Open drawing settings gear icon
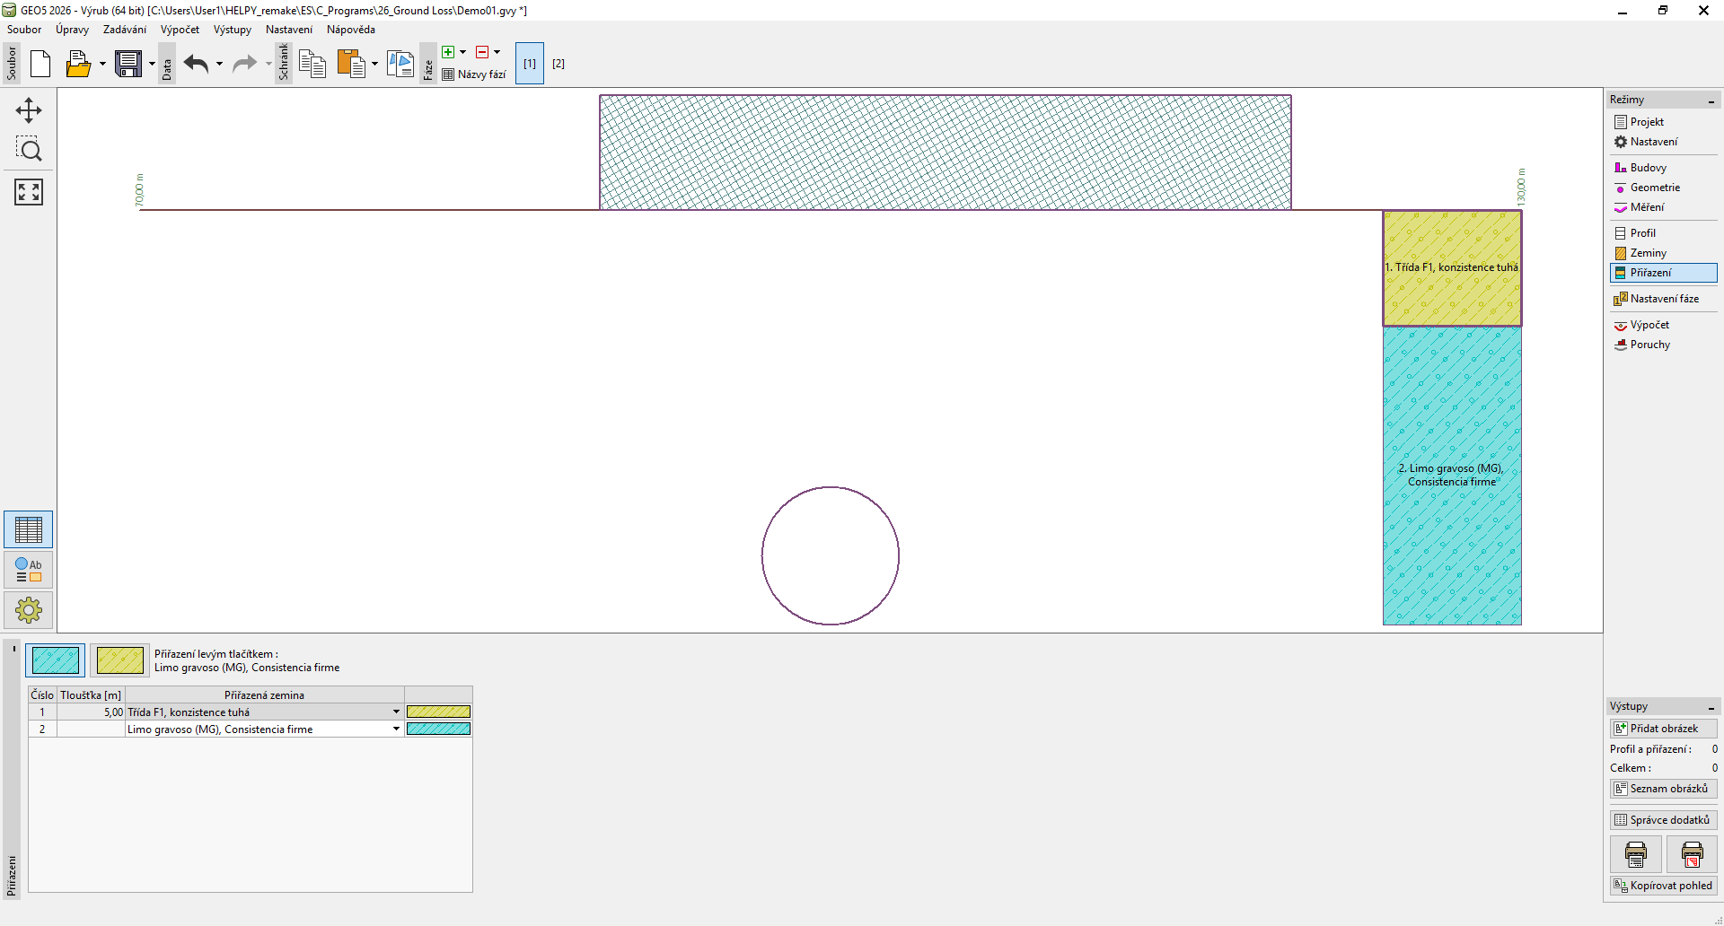1724x926 pixels. pos(29,610)
